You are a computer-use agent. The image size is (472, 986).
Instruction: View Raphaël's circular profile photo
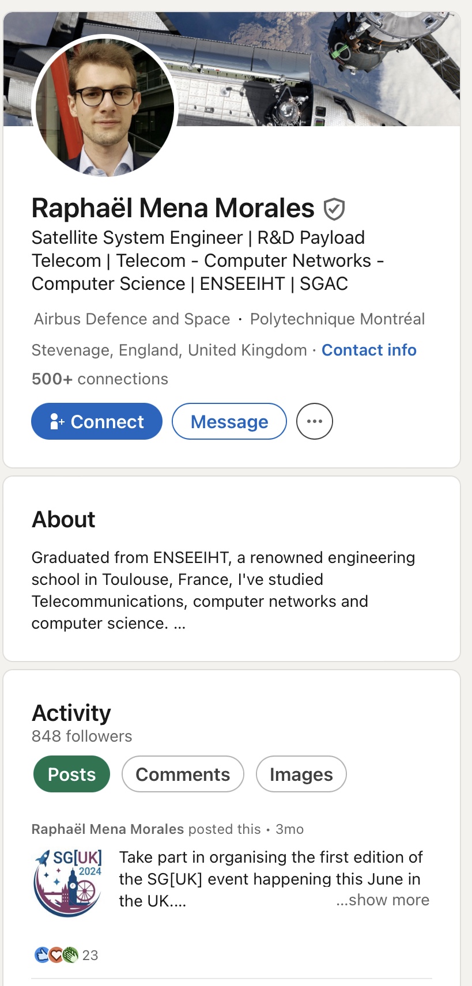pos(105,107)
